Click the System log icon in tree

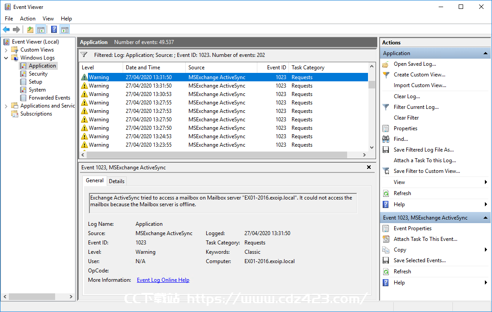[x=23, y=90]
